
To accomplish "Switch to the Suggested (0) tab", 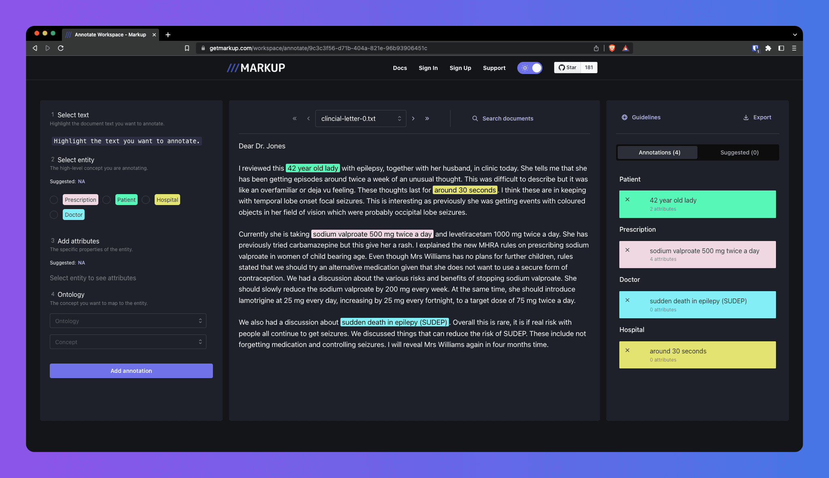I will 739,152.
